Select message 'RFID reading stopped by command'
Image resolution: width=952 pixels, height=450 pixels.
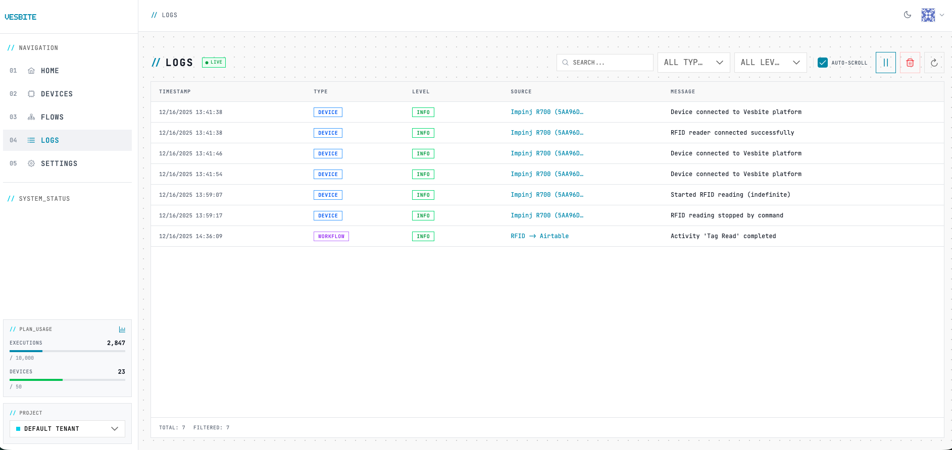coord(727,215)
